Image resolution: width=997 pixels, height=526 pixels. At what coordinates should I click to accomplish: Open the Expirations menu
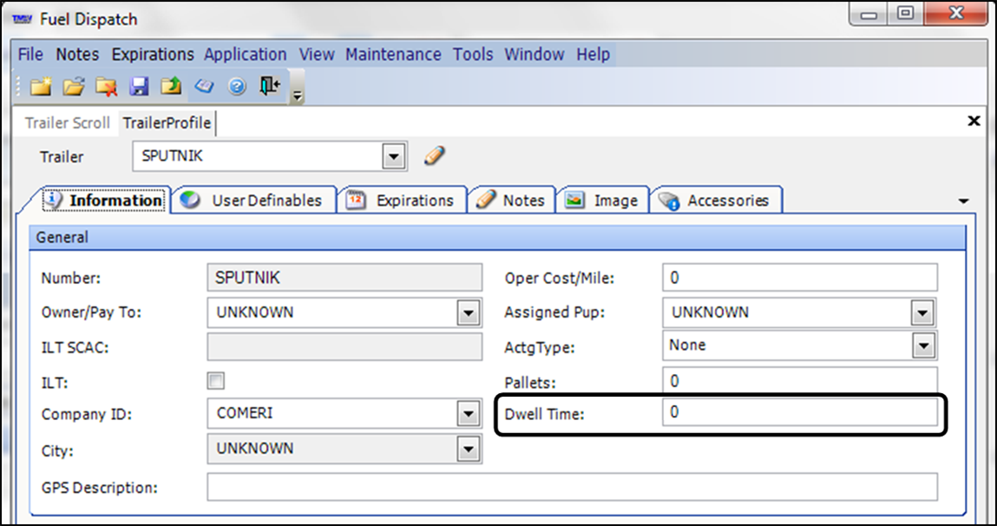(153, 55)
